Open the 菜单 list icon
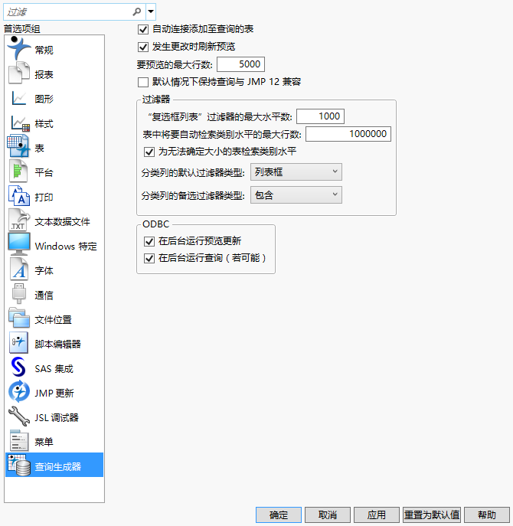 19,440
